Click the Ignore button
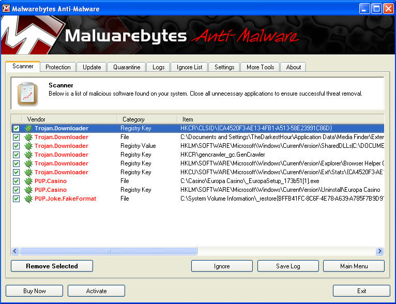 (222, 266)
